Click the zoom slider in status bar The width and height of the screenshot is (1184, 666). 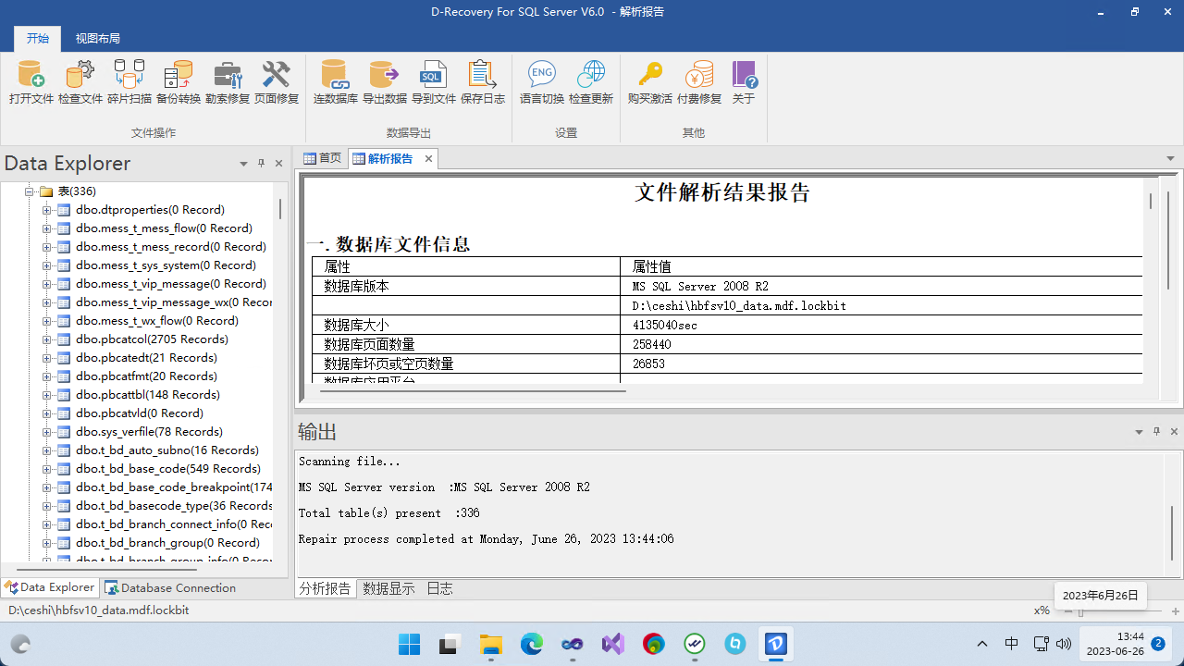point(1080,611)
